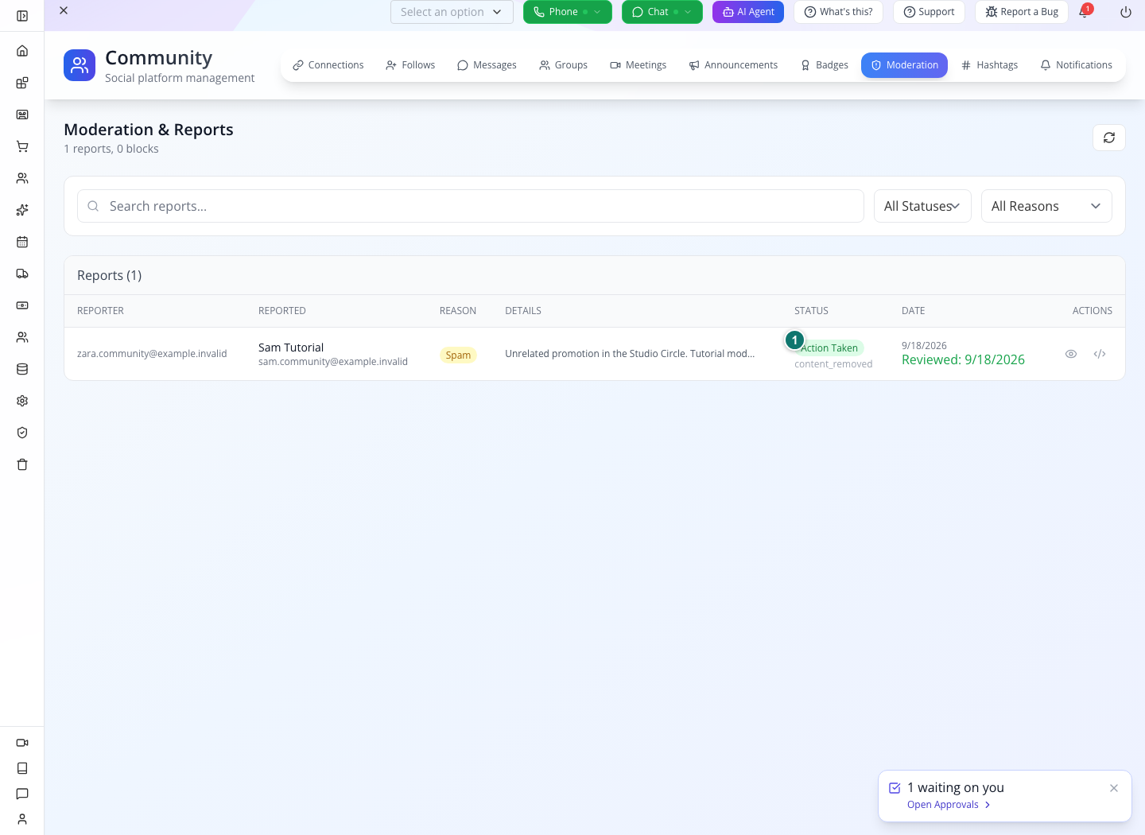1145x835 pixels.
Task: Close the panel with top-left X
Action: click(64, 10)
